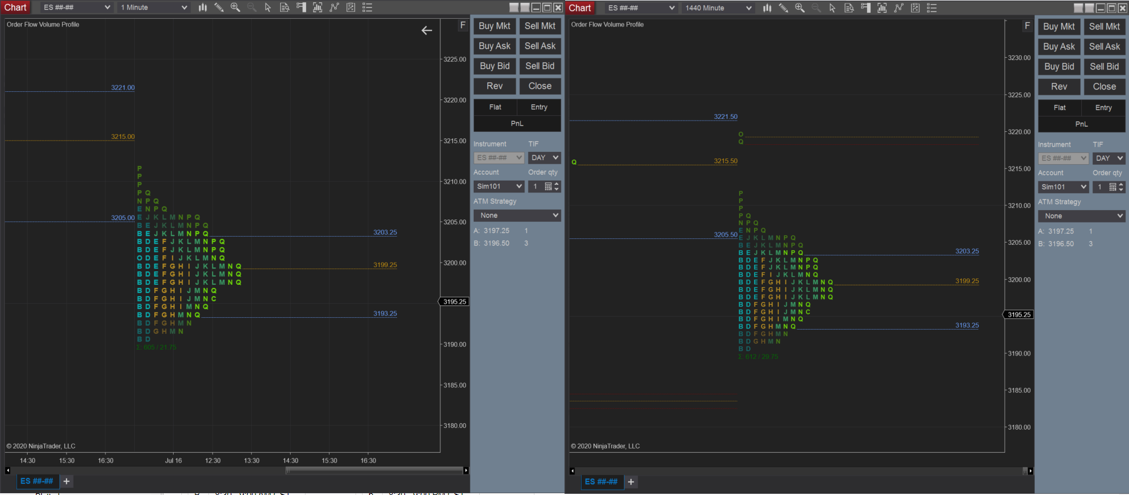
Task: Click zoom out magnifier in 1440 Minute chart
Action: 816,8
